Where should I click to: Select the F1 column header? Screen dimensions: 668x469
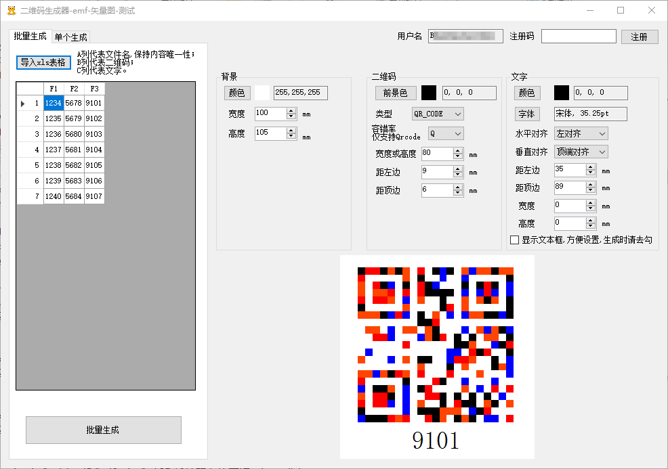[54, 89]
